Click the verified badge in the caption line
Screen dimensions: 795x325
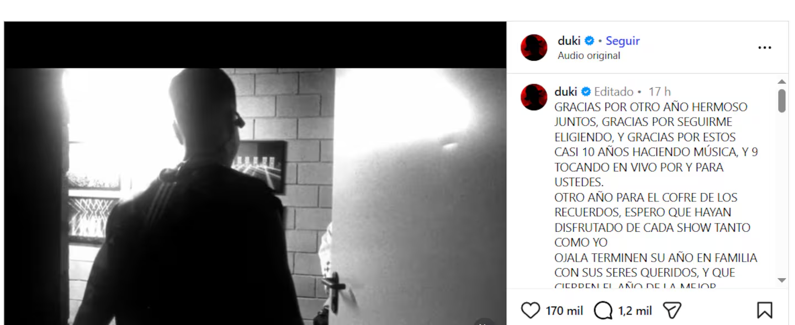(586, 92)
